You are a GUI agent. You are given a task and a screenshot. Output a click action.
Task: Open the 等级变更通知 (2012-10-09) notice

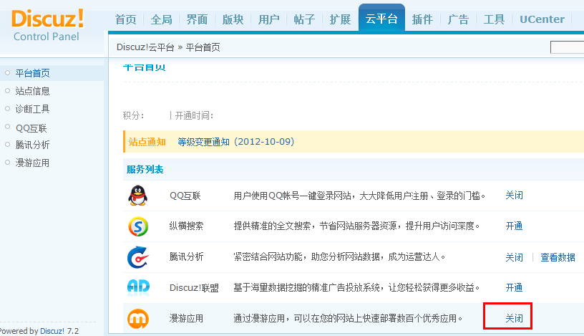point(236,142)
